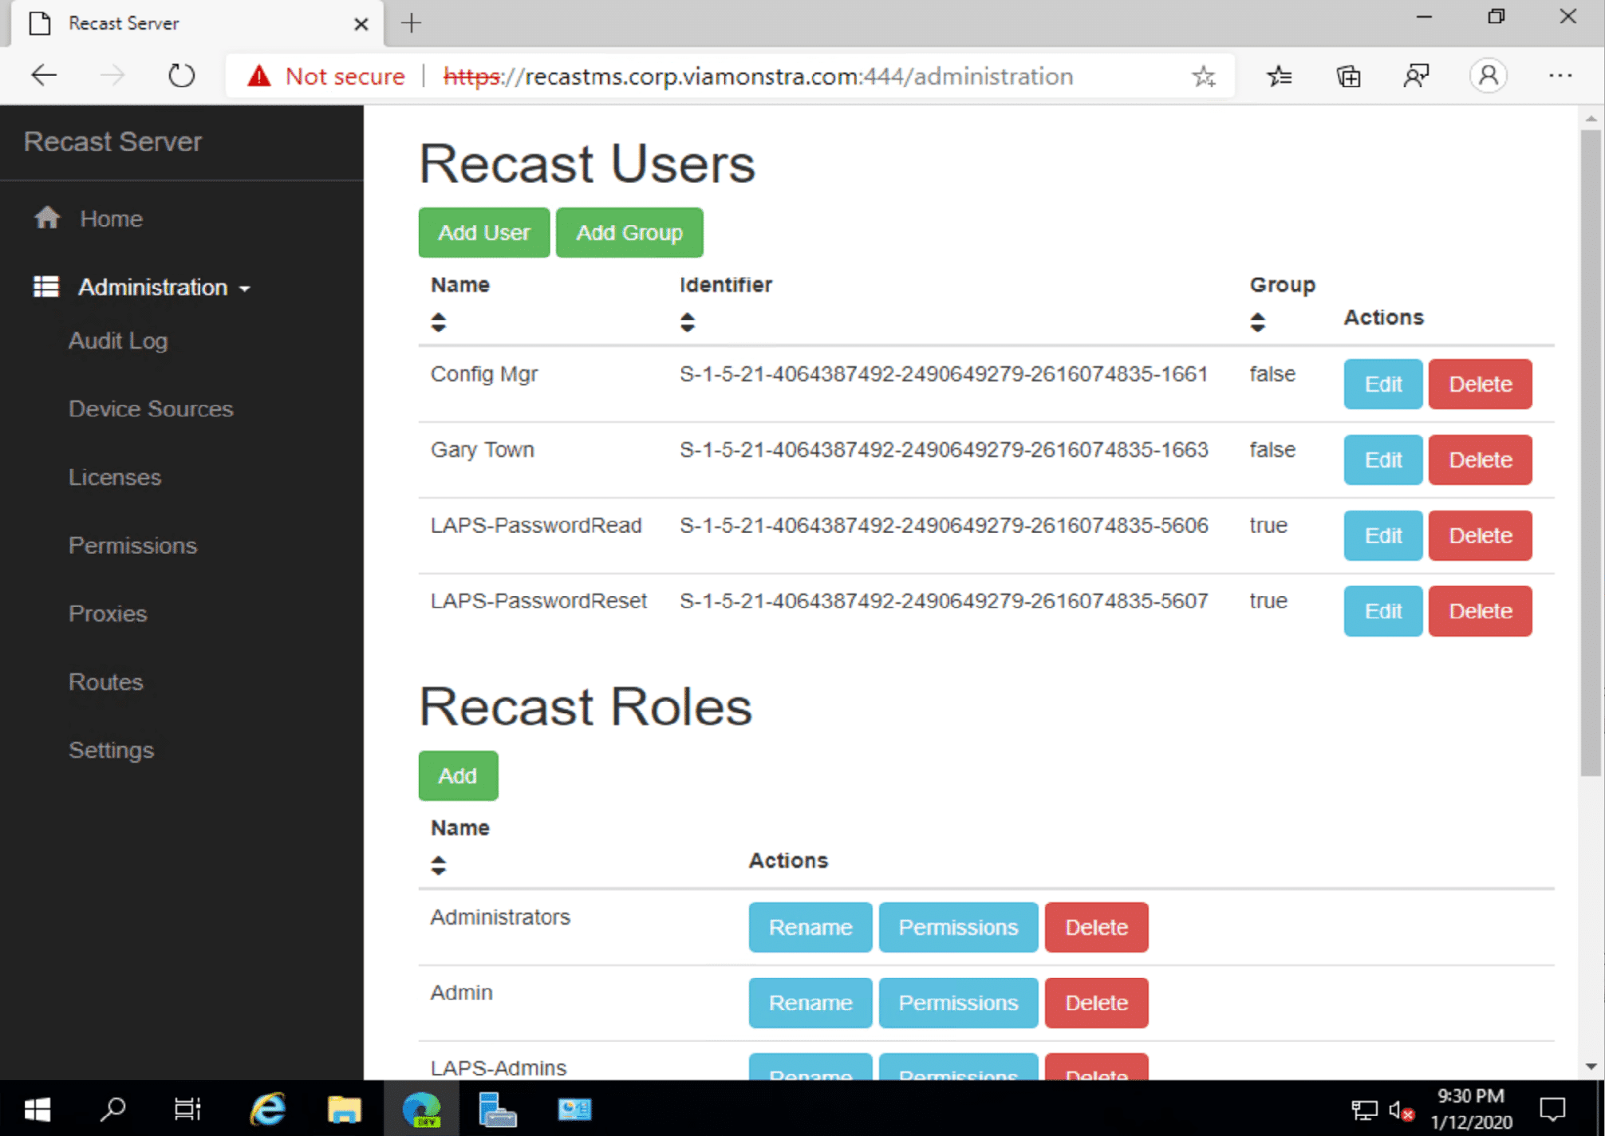1605x1136 pixels.
Task: Rename the Administrators role
Action: coord(810,927)
